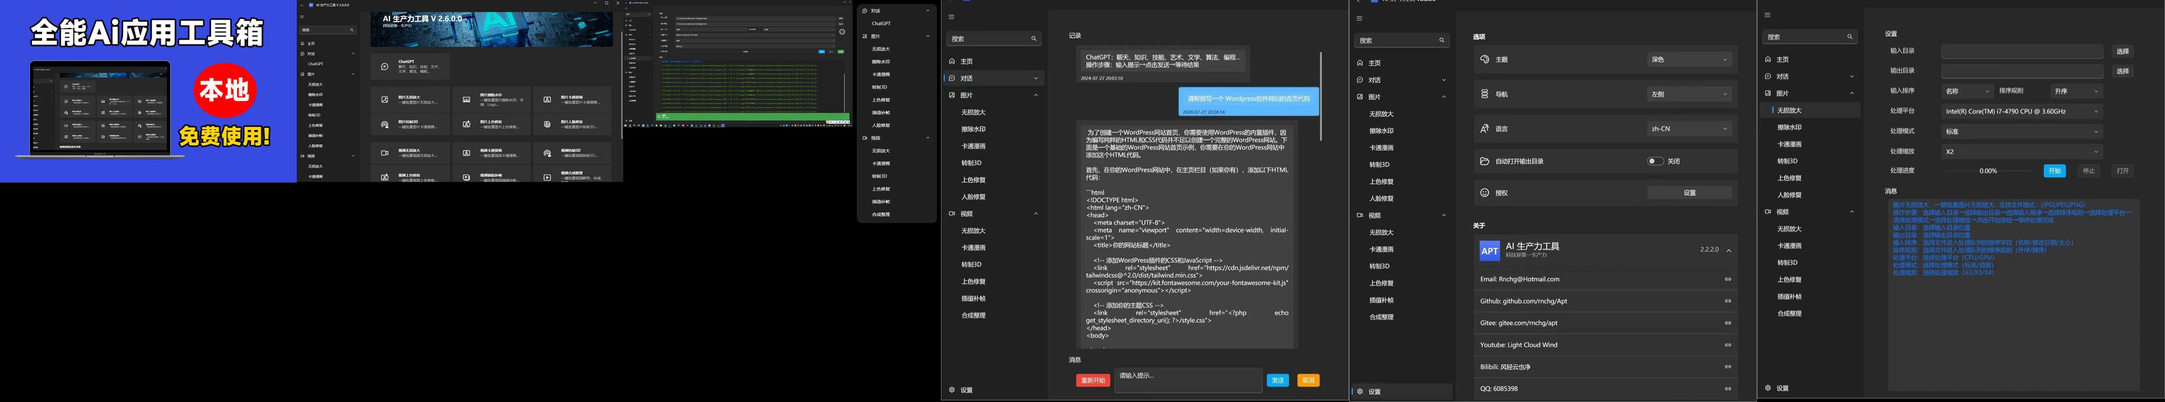Click the link icon on the QQ row
The height and width of the screenshot is (402, 2165).
(x=1728, y=389)
